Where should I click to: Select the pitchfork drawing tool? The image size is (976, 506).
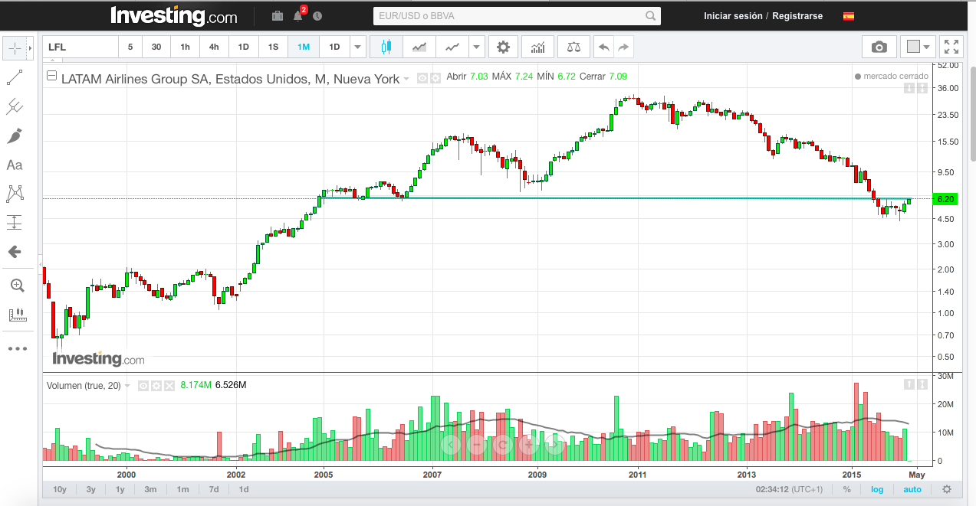point(15,106)
